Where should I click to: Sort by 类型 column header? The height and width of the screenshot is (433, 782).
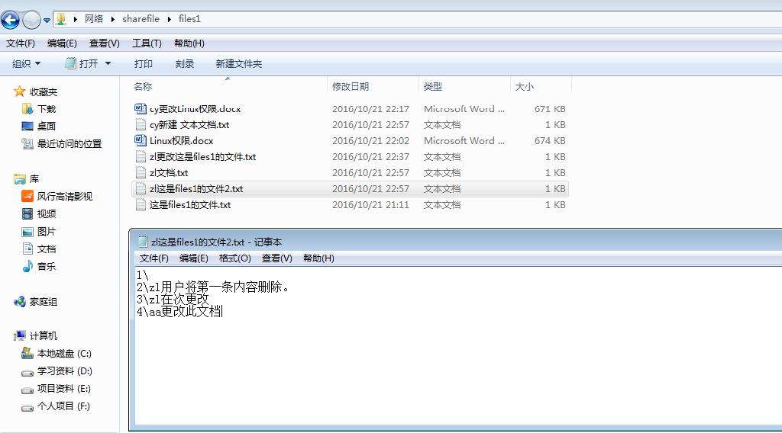pyautogui.click(x=432, y=86)
